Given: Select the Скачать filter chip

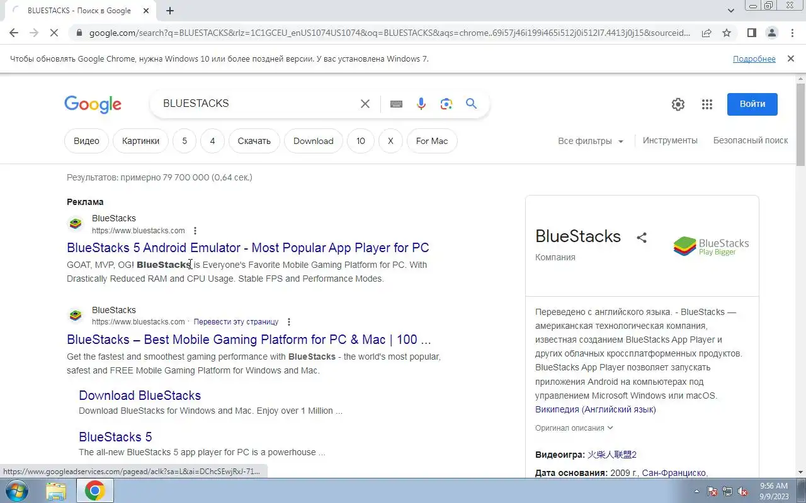Looking at the screenshot, I should point(254,141).
